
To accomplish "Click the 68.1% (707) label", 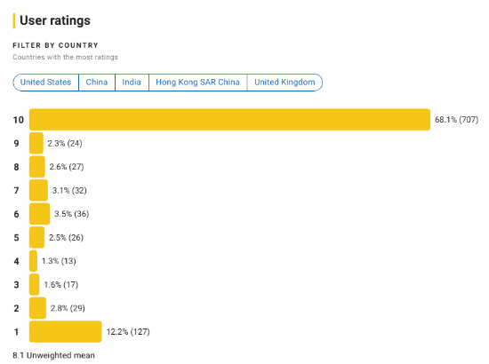I will (457, 120).
